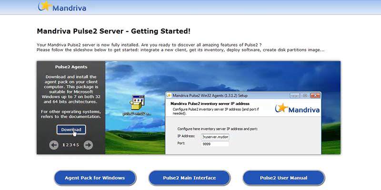Click the star icon in setup dialog title bar
This screenshot has height=190, width=381.
click(x=169, y=95)
